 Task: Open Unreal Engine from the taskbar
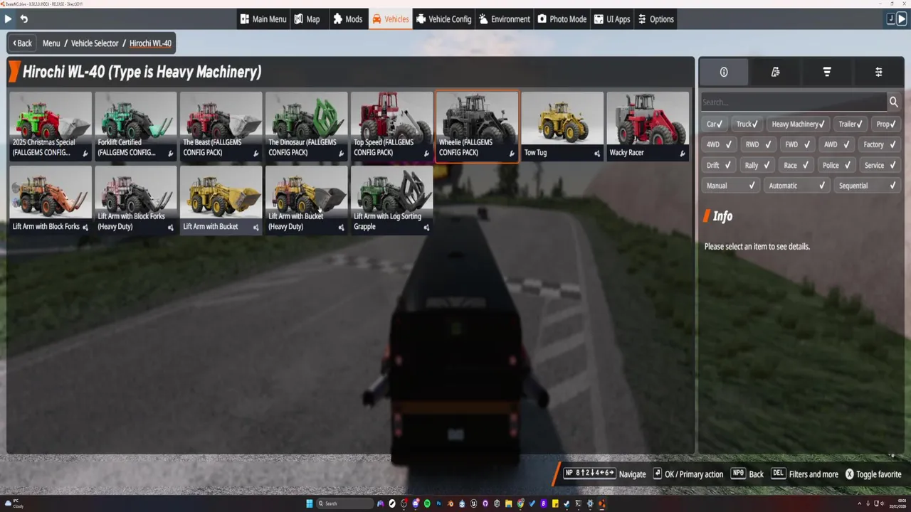click(x=473, y=503)
